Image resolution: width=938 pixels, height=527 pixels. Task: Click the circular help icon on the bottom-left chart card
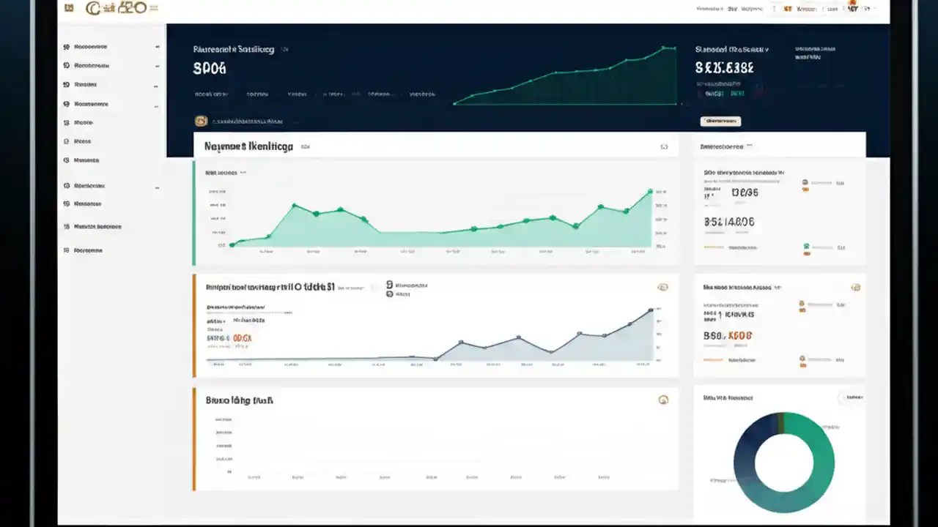coord(664,400)
